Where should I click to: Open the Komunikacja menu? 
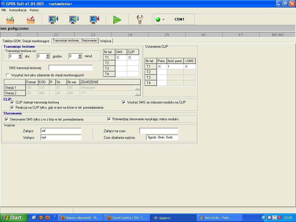18,10
